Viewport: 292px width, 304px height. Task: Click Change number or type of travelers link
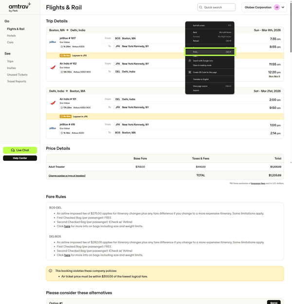pos(67,176)
